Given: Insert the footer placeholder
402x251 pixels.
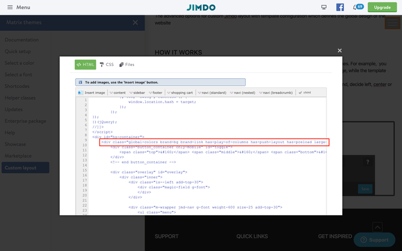Looking at the screenshot, I should [156, 93].
